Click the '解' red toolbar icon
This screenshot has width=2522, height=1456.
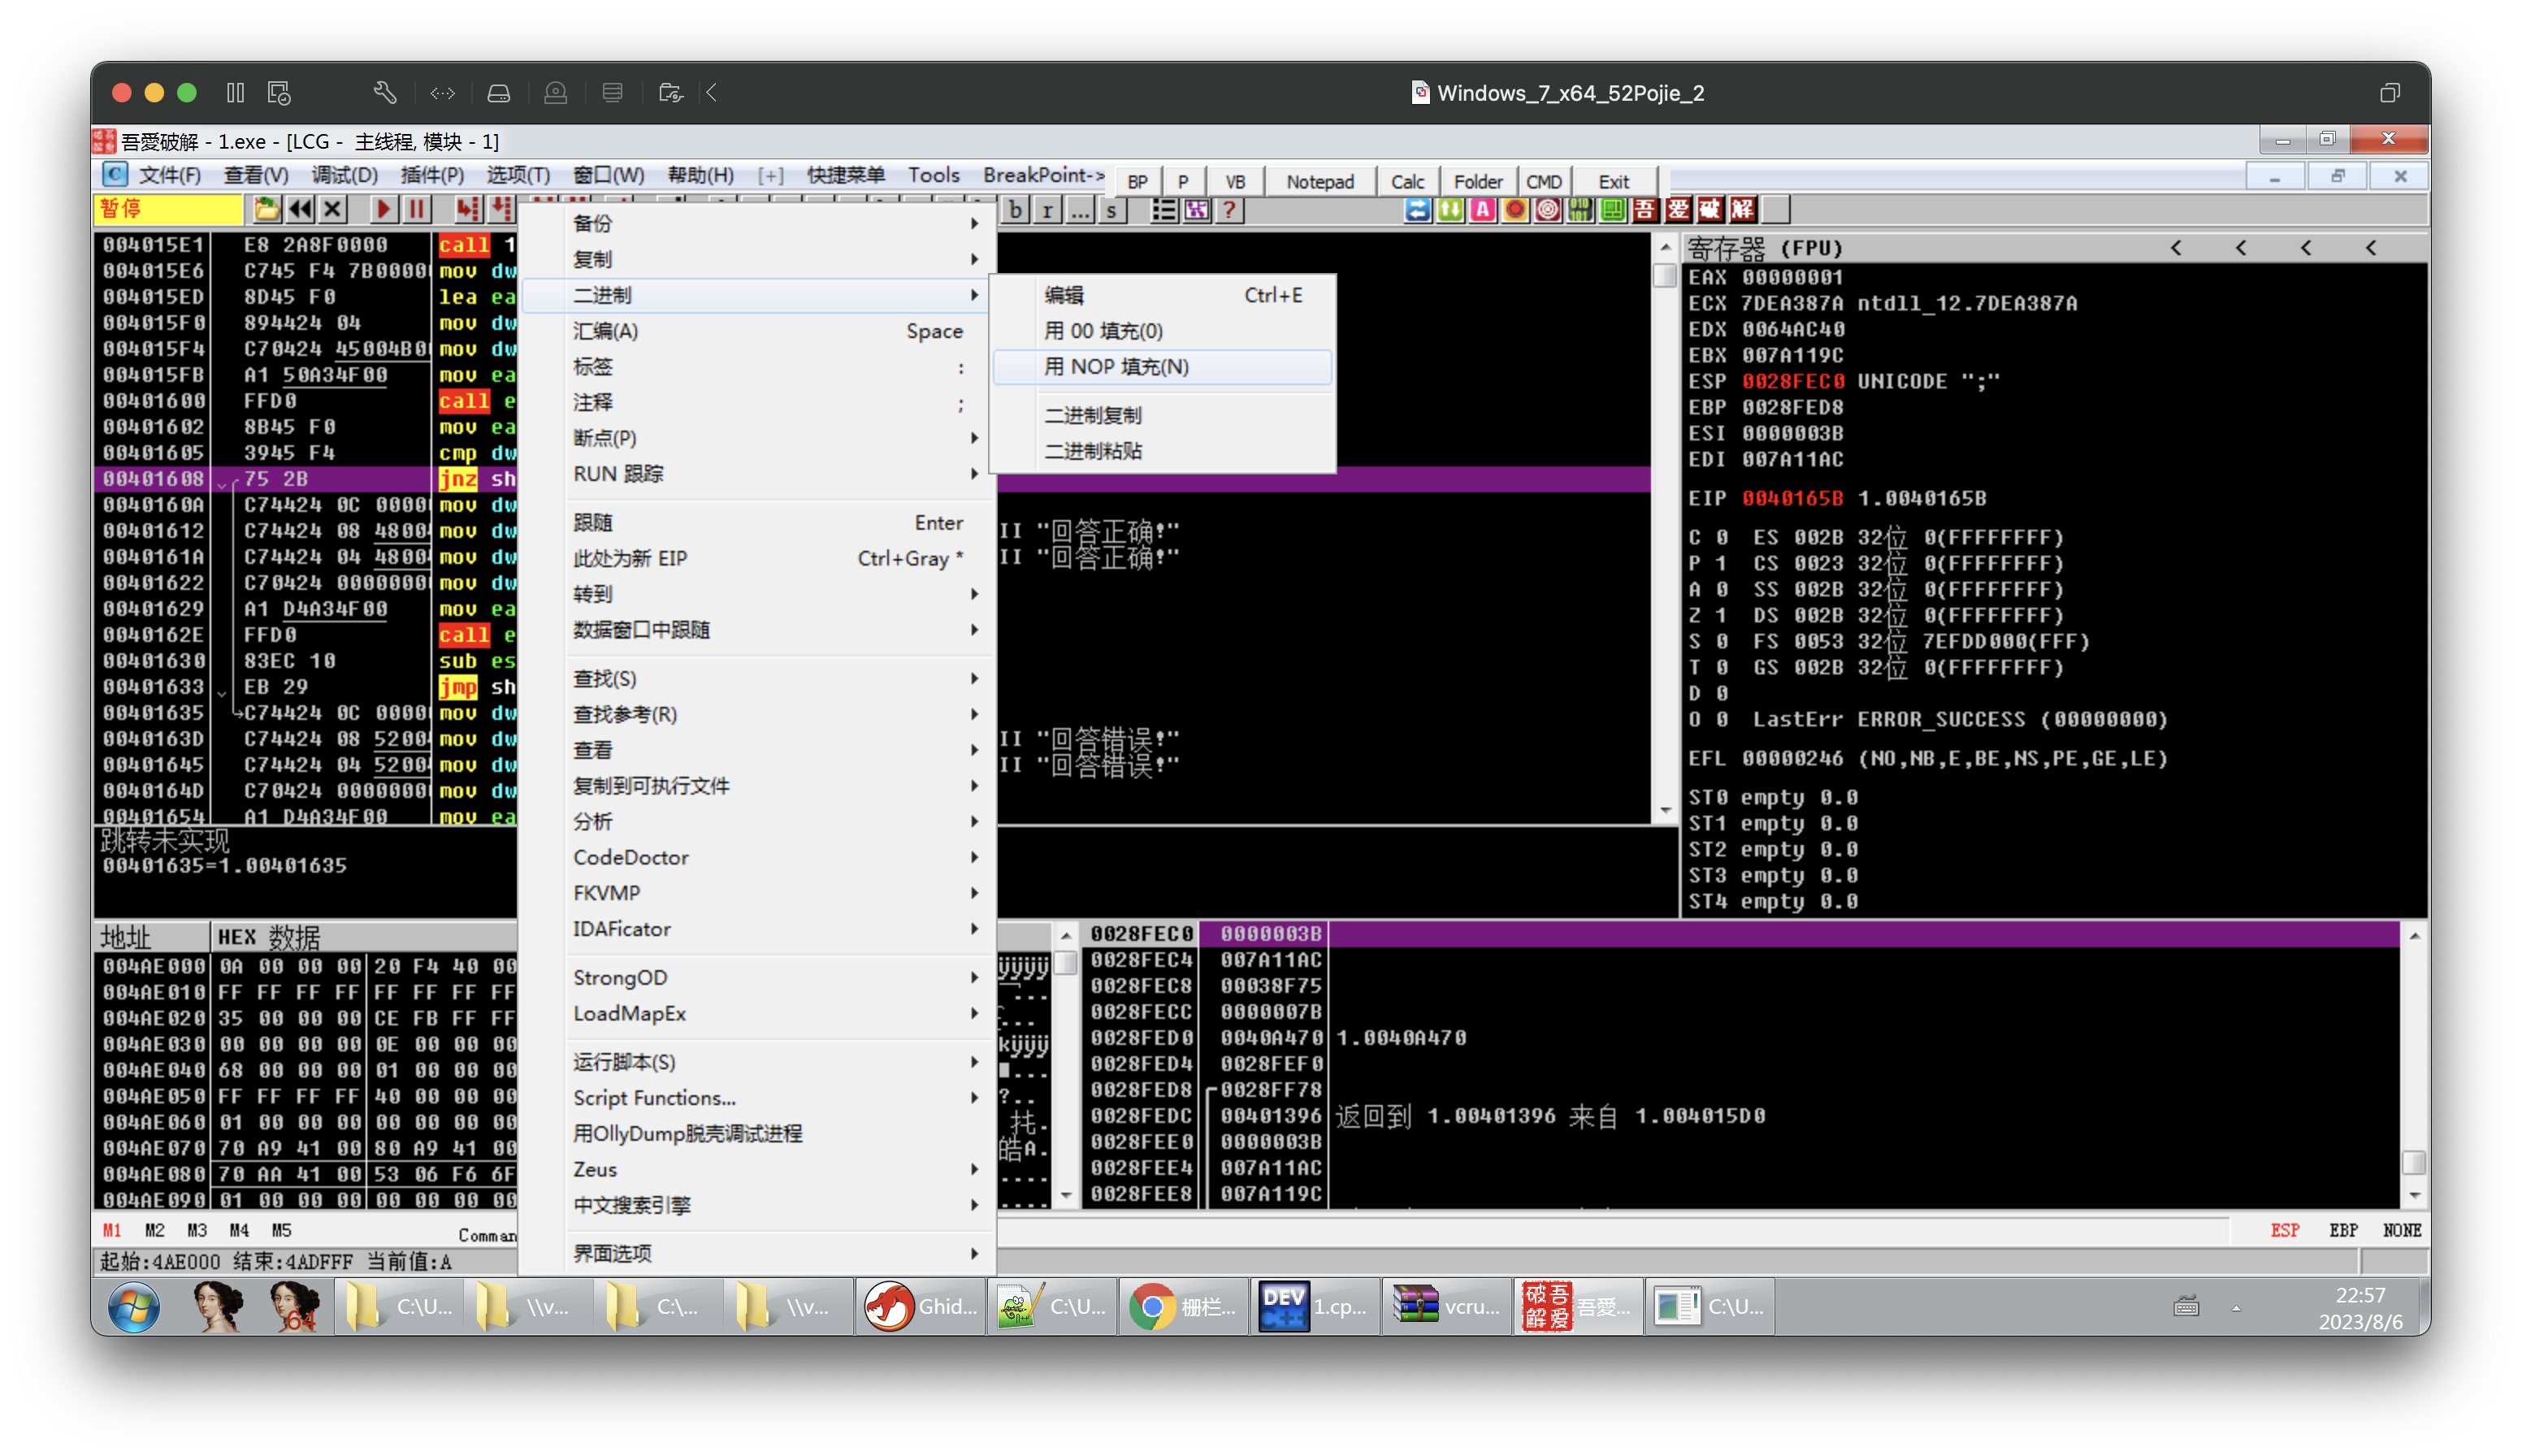tap(1742, 210)
